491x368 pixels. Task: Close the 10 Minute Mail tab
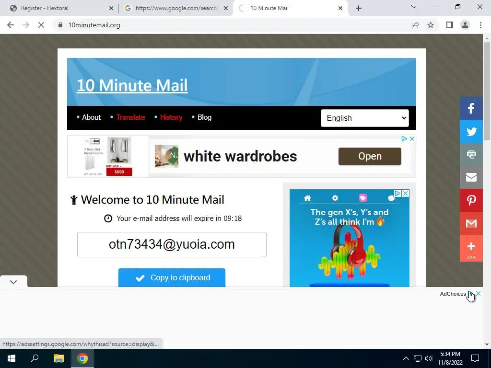click(x=340, y=8)
